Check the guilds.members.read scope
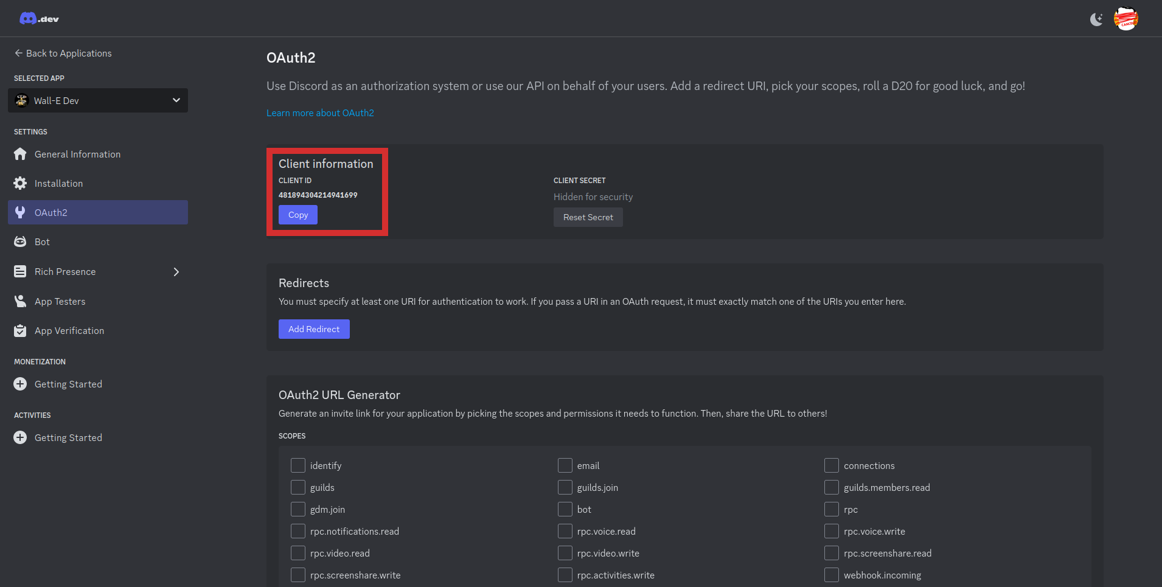Image resolution: width=1162 pixels, height=587 pixels. (x=832, y=487)
